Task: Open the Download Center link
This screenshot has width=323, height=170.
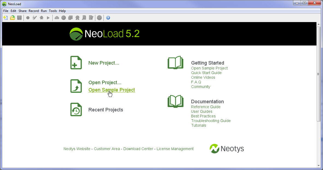Action: pyautogui.click(x=138, y=149)
